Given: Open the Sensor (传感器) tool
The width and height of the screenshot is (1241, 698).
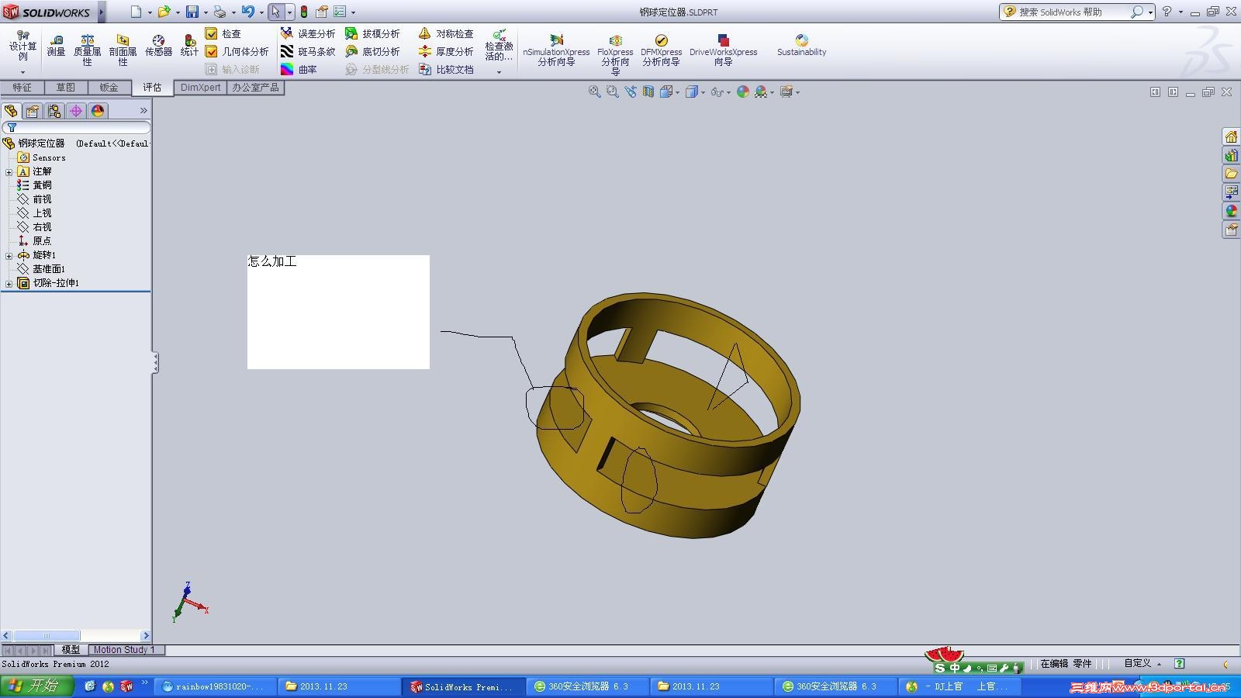Looking at the screenshot, I should pyautogui.click(x=158, y=46).
